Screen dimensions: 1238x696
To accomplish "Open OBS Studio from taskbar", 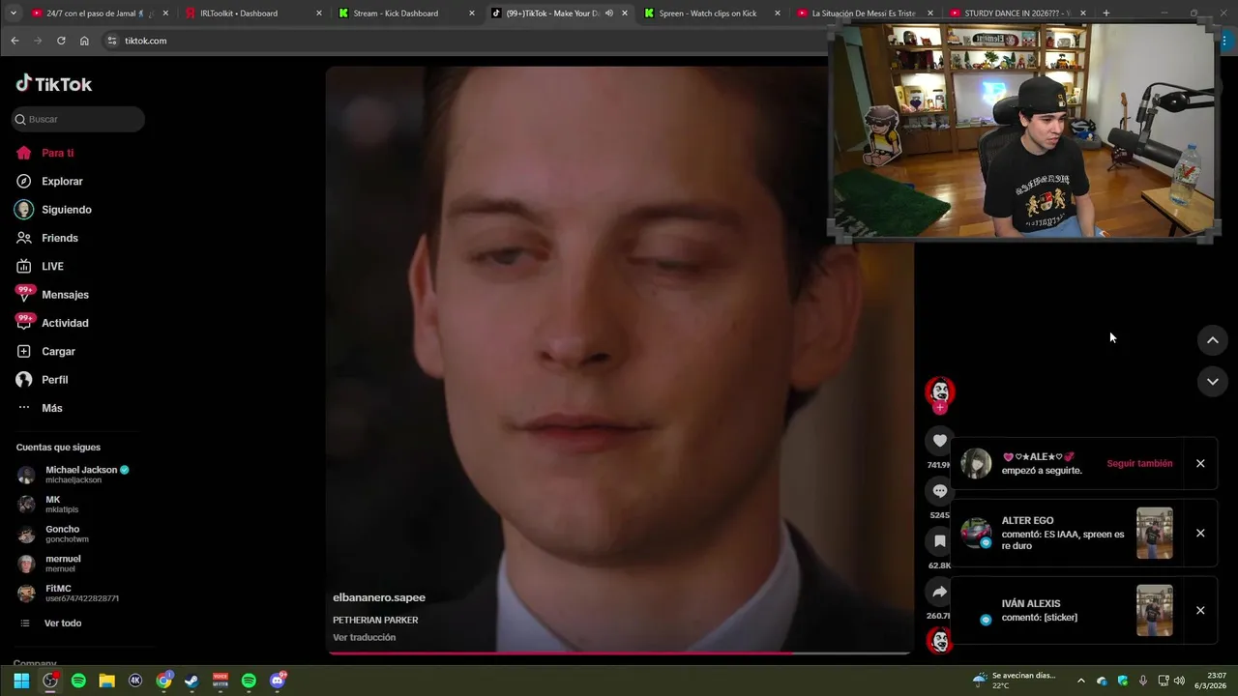I will click(50, 681).
